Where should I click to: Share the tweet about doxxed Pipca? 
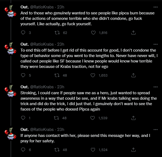133,118
